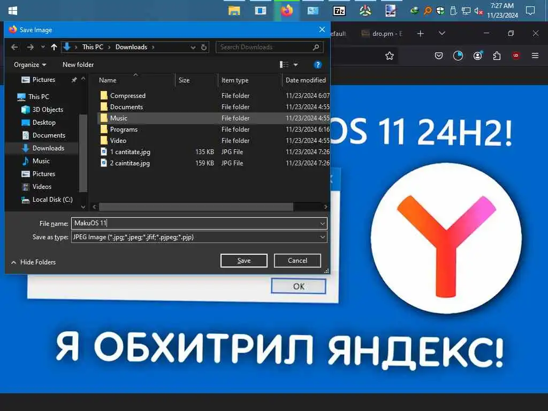Open Firefox Pocket shield icon
Image resolution: width=548 pixels, height=411 pixels.
click(439, 56)
